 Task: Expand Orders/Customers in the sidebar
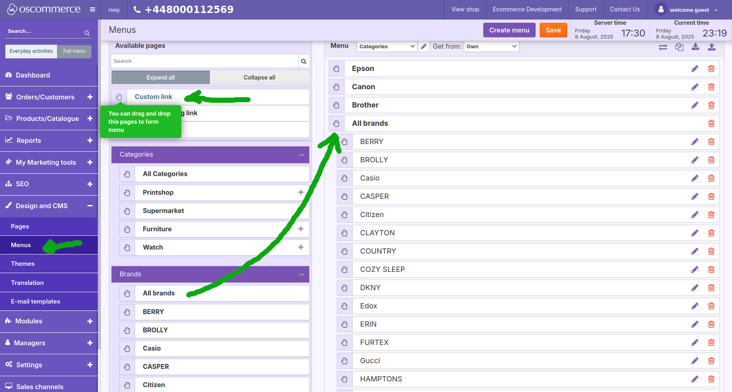click(x=90, y=97)
